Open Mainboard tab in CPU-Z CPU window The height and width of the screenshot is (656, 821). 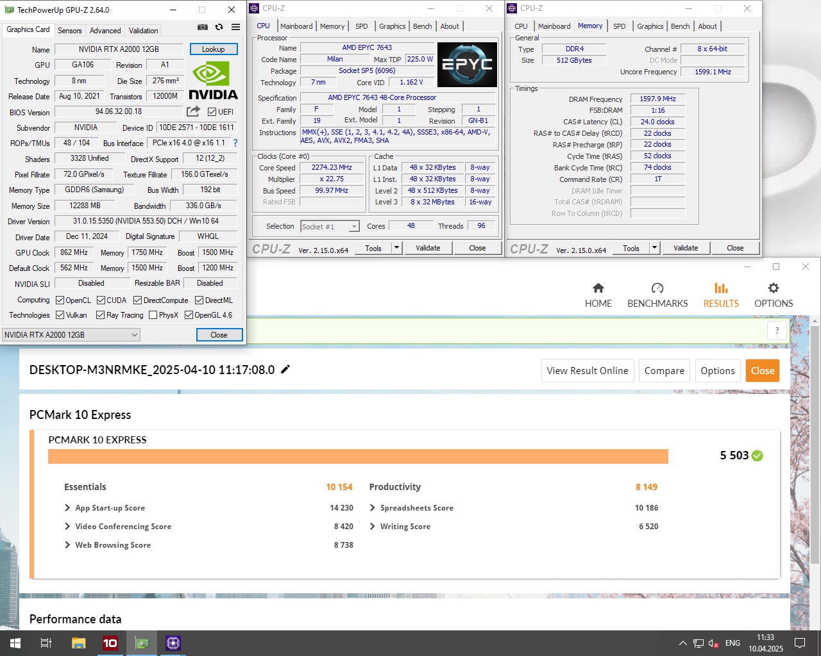(296, 26)
